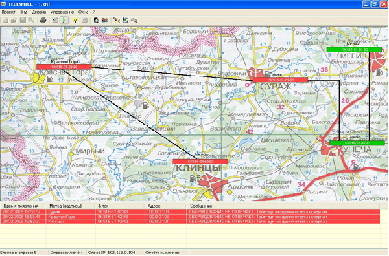
Task: Click the icon left of play button
Action: [x=55, y=20]
